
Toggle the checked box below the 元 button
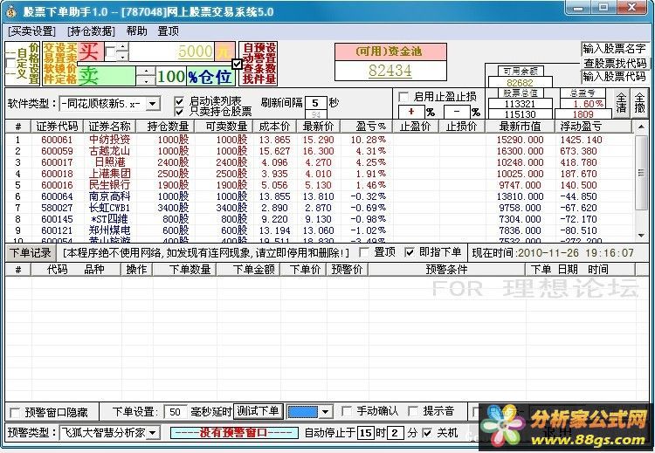tap(237, 64)
